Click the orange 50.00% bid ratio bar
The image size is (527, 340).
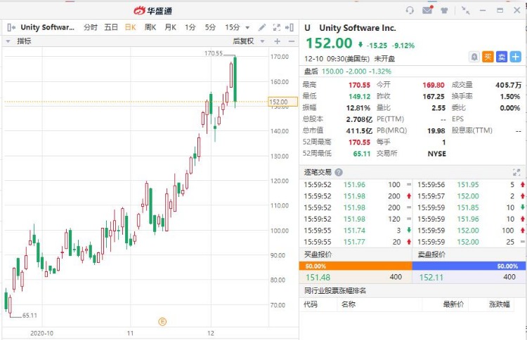coord(356,266)
